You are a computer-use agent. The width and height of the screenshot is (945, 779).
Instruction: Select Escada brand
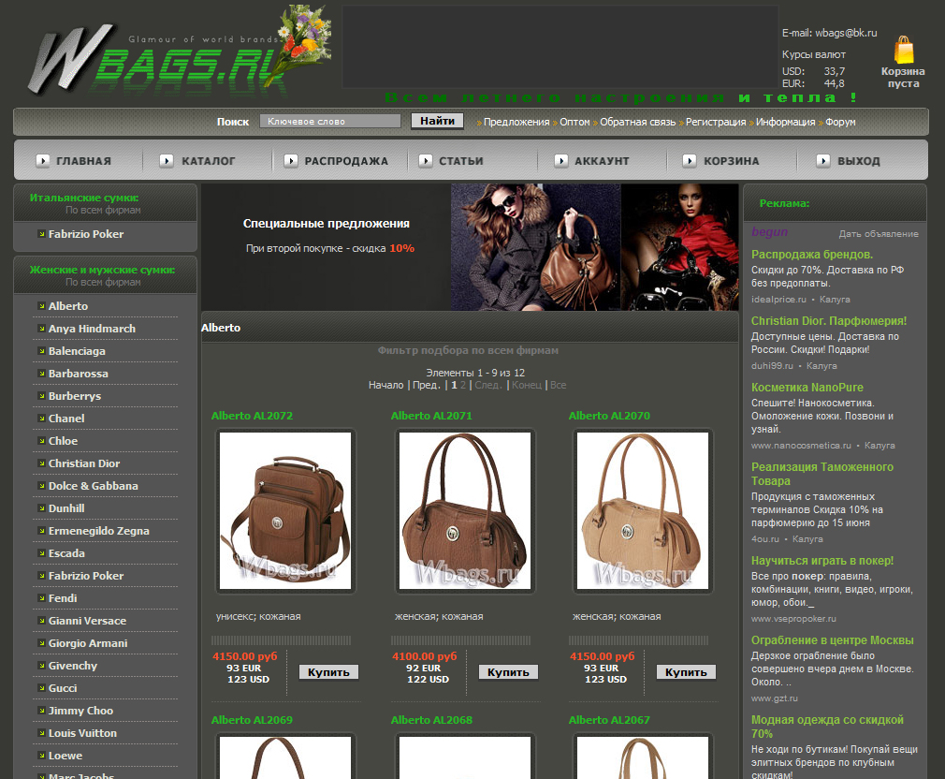[x=66, y=553]
